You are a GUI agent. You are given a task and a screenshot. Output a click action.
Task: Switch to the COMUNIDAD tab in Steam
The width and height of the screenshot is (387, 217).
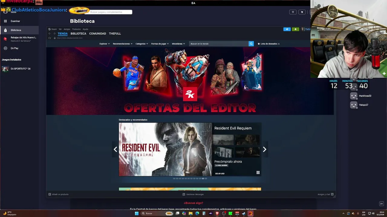click(x=98, y=33)
